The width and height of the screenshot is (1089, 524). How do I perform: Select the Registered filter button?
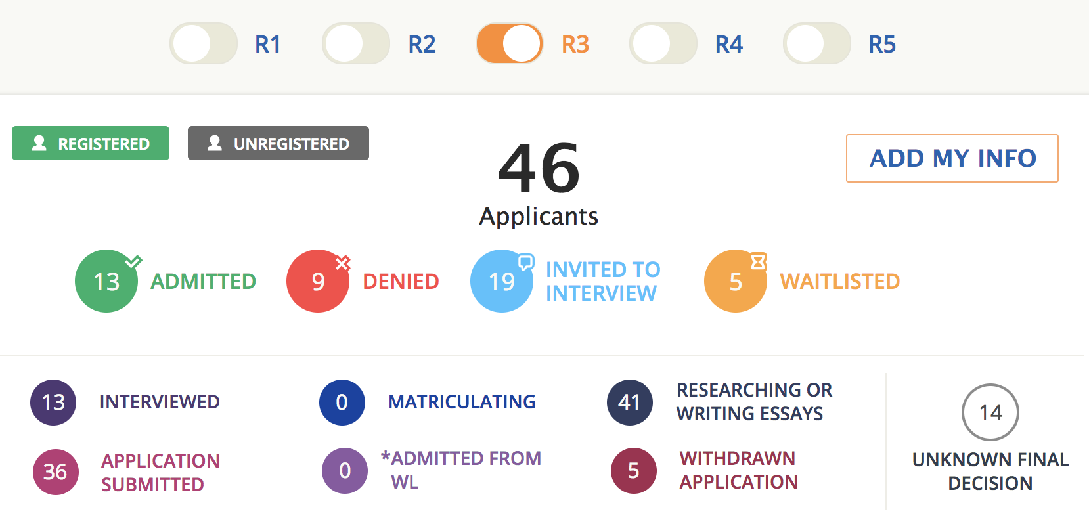click(x=91, y=143)
